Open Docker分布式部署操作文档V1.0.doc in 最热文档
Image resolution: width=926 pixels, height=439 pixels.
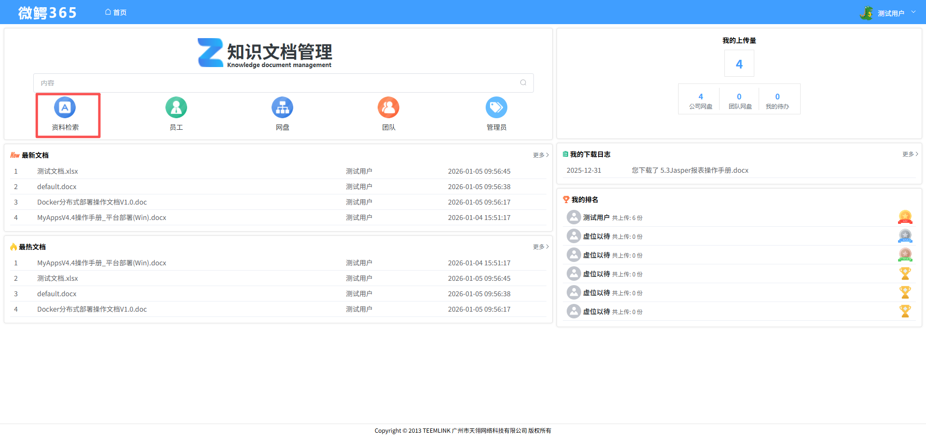(x=92, y=309)
